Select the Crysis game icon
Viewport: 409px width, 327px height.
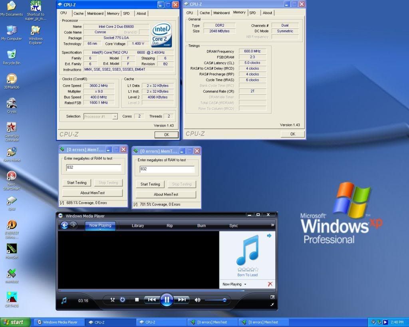click(x=12, y=106)
